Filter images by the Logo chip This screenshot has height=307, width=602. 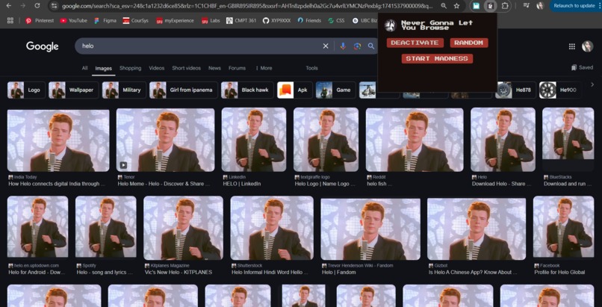pyautogui.click(x=26, y=90)
